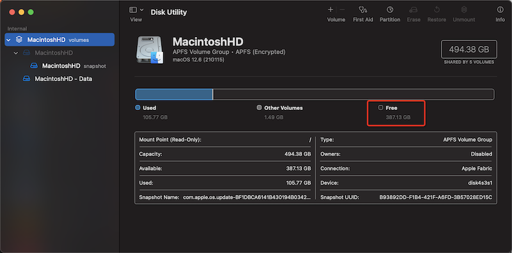Click the MacintoshHD snapshot disk icon
Viewport: 512px width, 253px height.
click(x=34, y=66)
